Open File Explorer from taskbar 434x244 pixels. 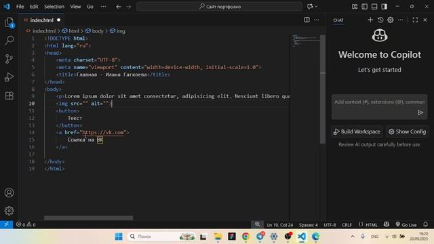click(x=218, y=237)
